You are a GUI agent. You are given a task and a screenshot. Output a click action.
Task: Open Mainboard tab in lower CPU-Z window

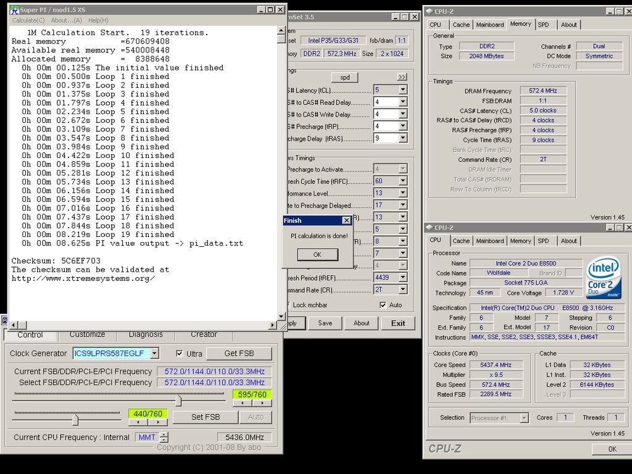click(x=489, y=241)
